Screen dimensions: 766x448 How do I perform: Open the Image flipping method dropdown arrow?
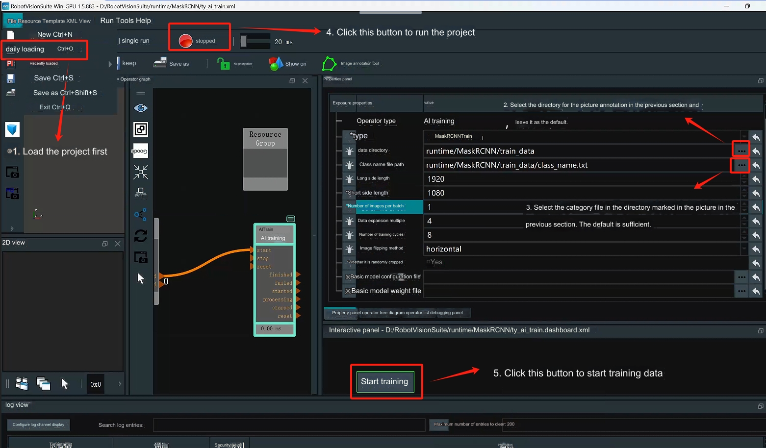pyautogui.click(x=744, y=249)
